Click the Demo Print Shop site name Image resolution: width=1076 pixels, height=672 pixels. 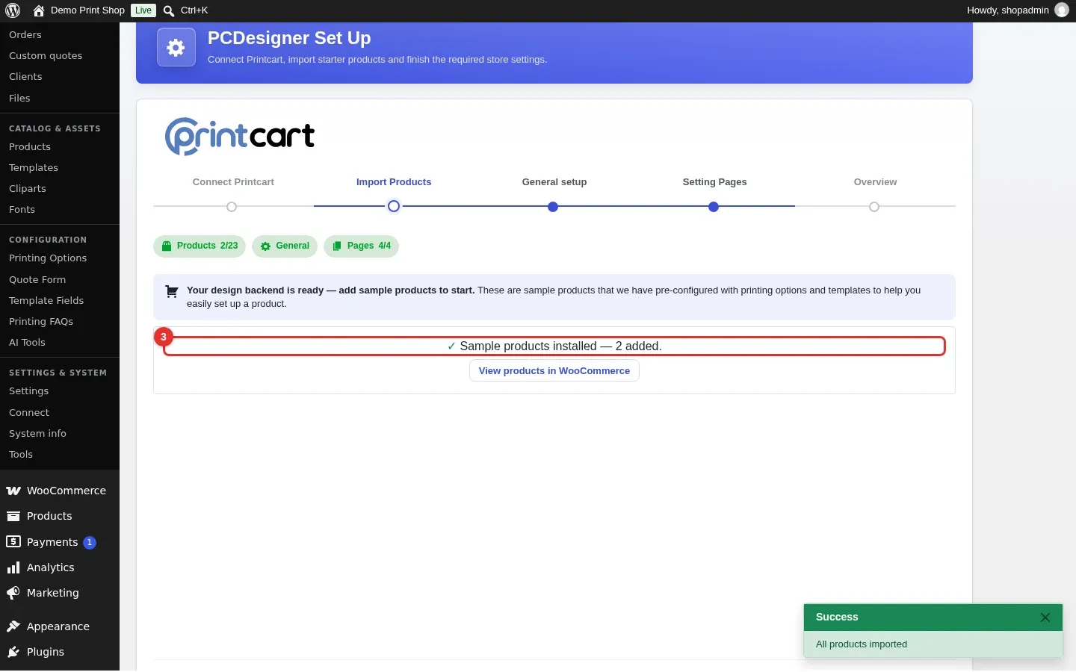(x=87, y=10)
